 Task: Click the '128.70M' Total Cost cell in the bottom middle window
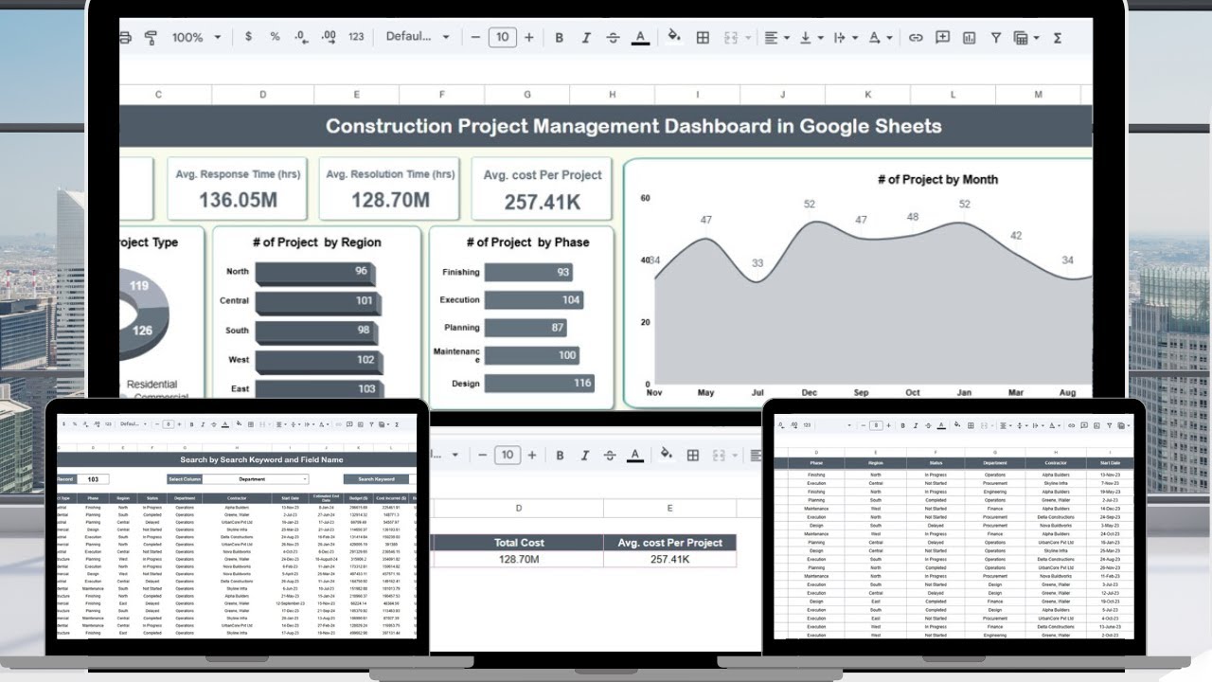(518, 560)
